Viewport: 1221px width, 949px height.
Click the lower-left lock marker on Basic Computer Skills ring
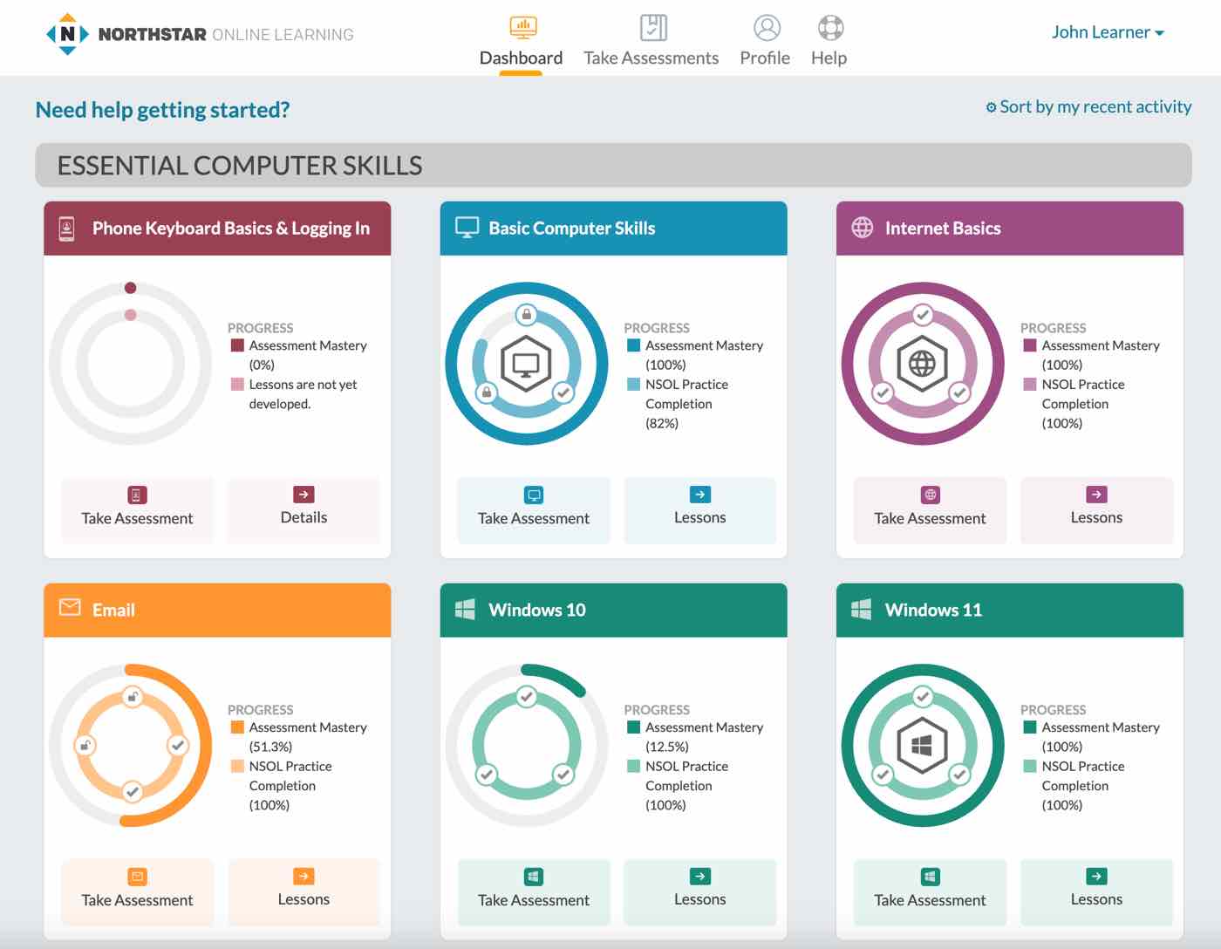click(487, 393)
